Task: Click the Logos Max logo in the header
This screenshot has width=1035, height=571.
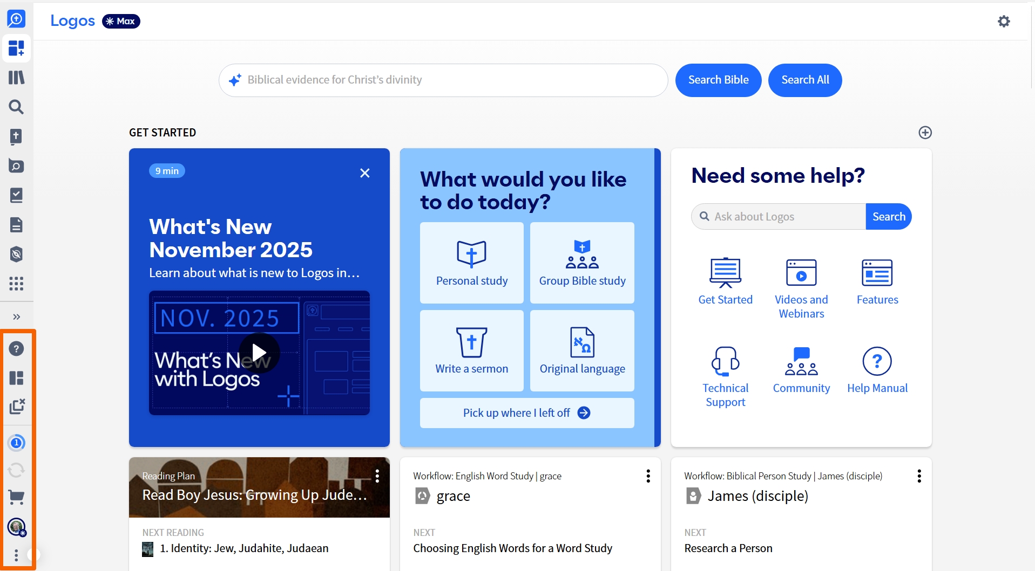Action: [95, 21]
